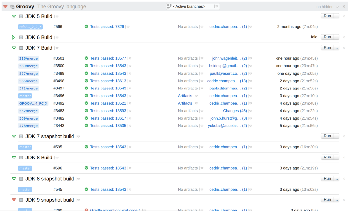
Task: Open changes dropdown for build #3498
Action: (250, 81)
